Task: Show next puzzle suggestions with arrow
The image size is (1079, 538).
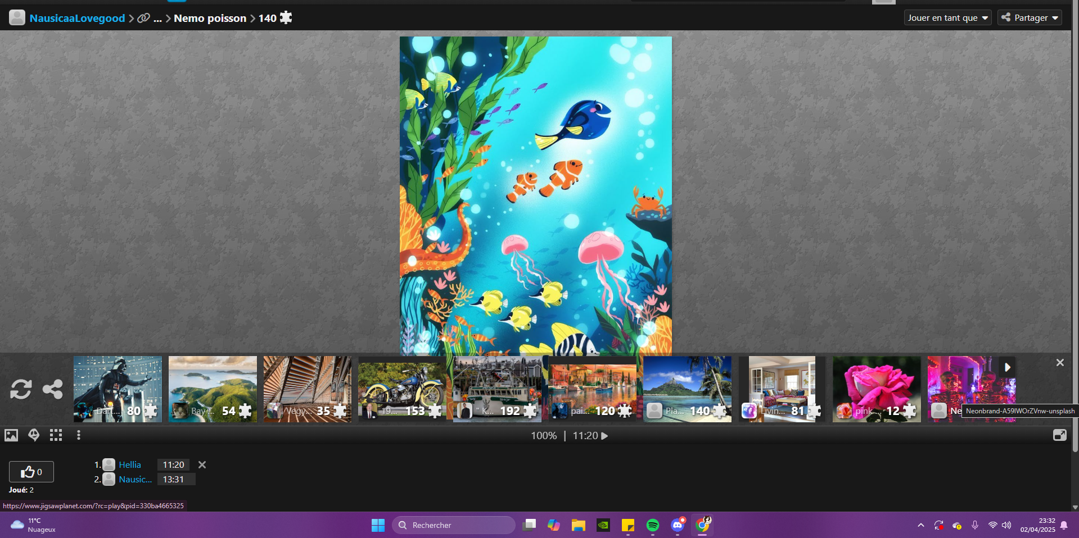Action: tap(1008, 367)
